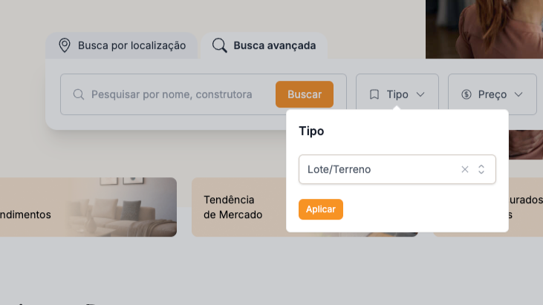Screen dimensions: 543x305
Task: Expand the Preço filter chevron
Action: (518, 94)
